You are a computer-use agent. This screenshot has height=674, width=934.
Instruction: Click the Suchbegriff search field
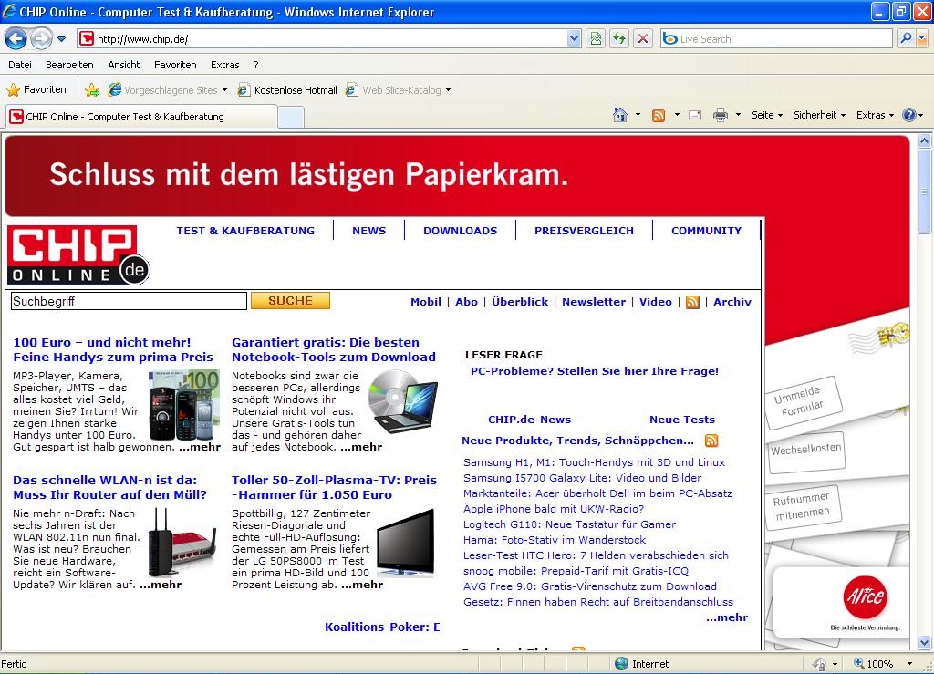coord(129,301)
